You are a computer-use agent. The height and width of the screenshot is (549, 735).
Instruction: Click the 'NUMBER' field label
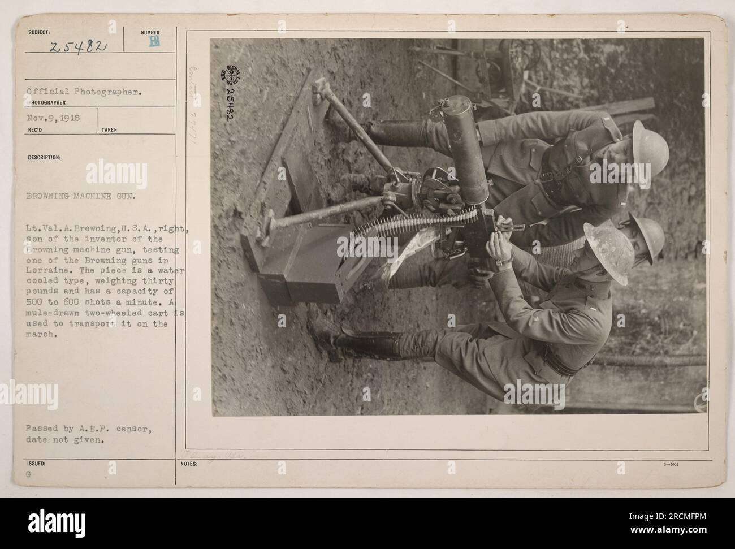point(151,33)
